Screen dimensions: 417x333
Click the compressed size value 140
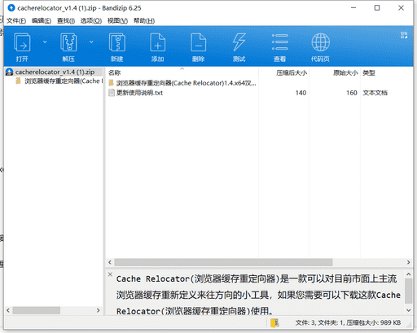pos(301,93)
